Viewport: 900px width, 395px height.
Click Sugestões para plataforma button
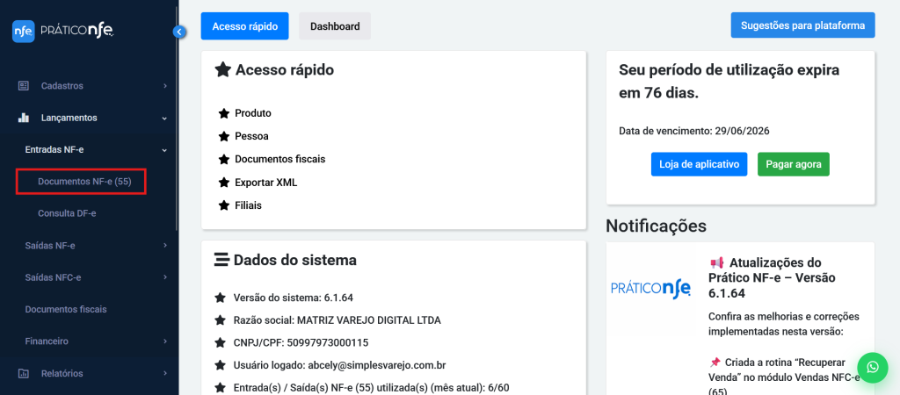point(802,25)
